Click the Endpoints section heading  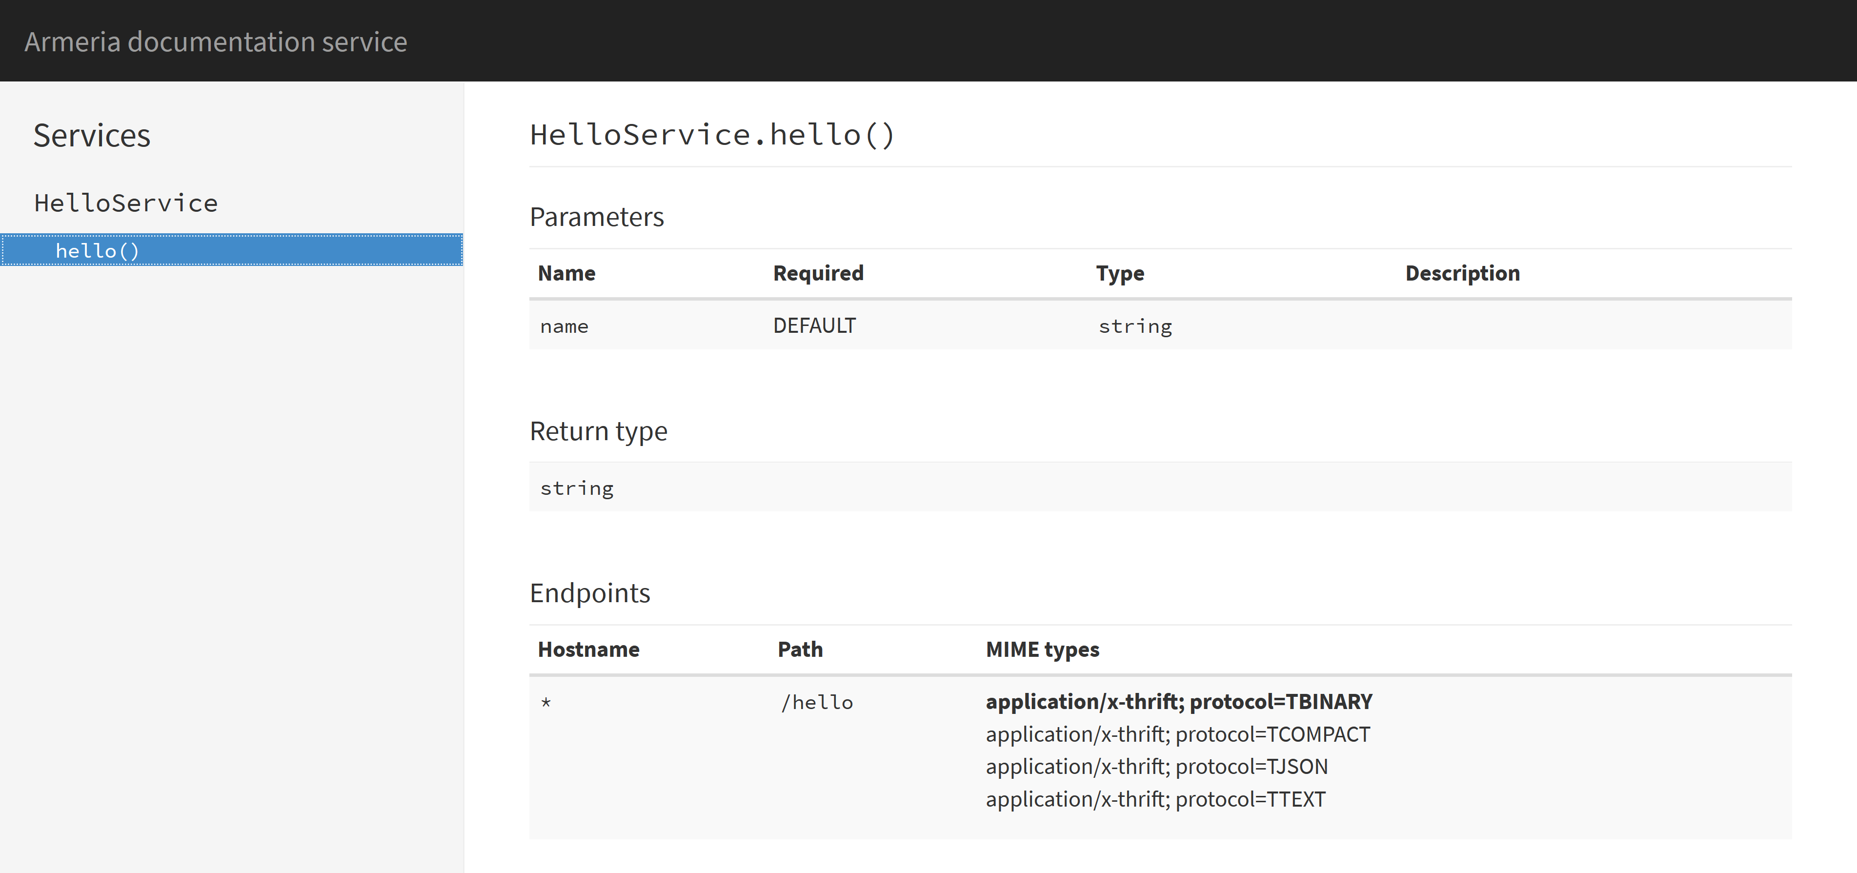[x=589, y=593]
